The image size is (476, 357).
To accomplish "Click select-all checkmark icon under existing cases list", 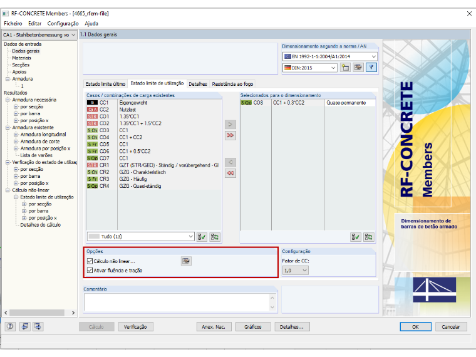I will click(202, 237).
